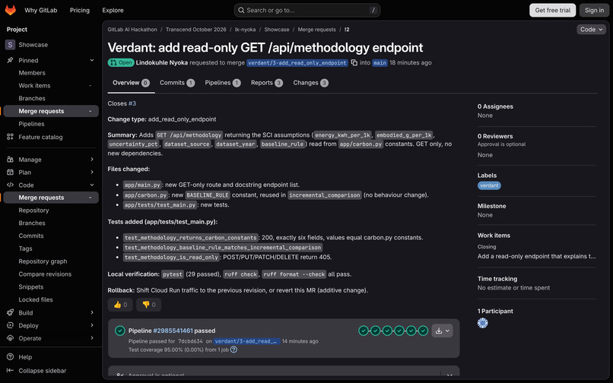This screenshot has width=613, height=383.
Task: Click the pipeline passed status icon
Action: 120,331
